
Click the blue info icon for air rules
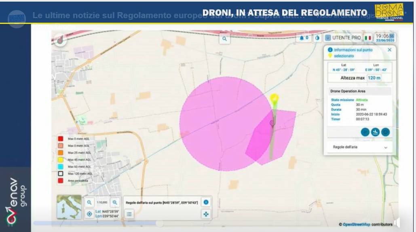[206, 202]
